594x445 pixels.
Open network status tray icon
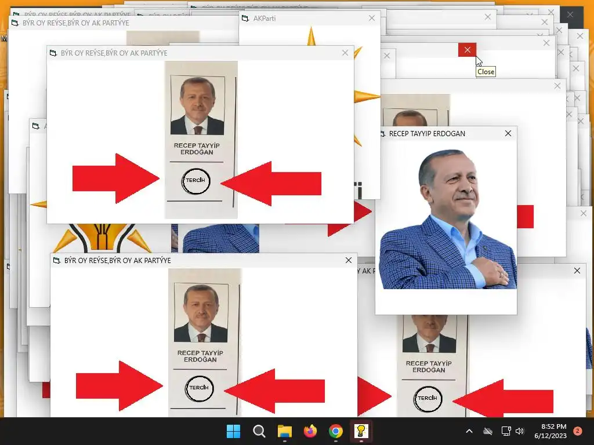coord(506,431)
